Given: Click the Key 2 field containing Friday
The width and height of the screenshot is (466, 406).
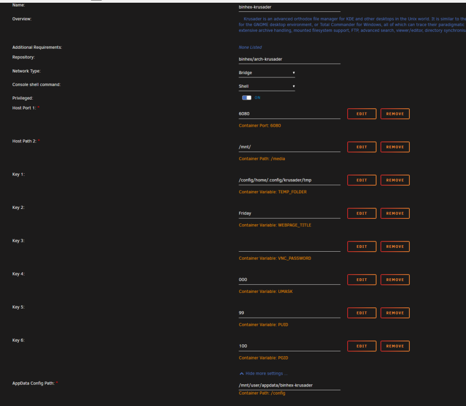Looking at the screenshot, I should [289, 213].
